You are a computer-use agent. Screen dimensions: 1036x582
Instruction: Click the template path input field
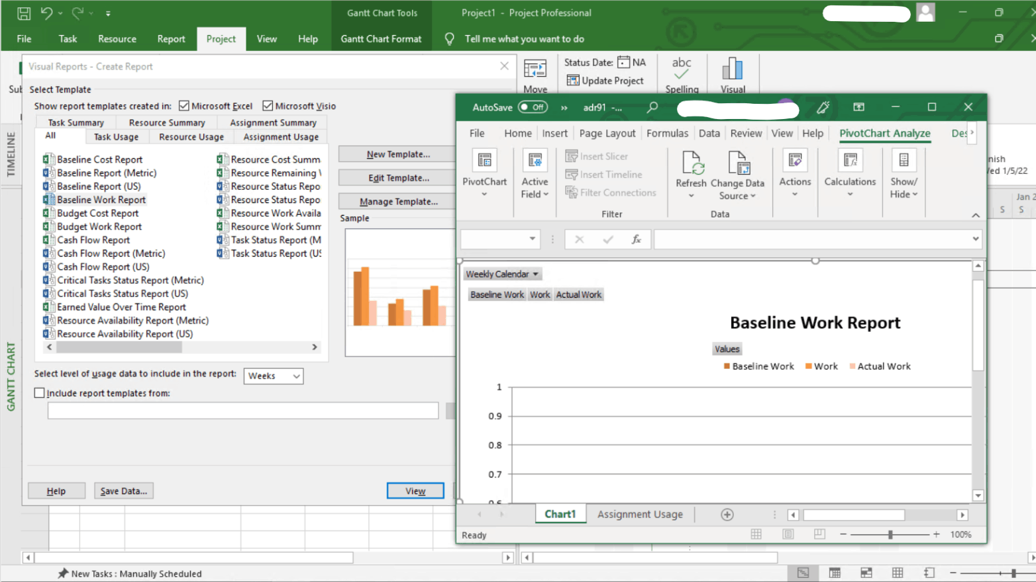[242, 411]
